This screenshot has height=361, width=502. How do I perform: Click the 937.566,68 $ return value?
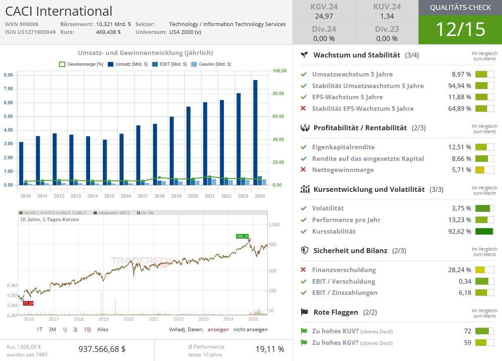102,349
